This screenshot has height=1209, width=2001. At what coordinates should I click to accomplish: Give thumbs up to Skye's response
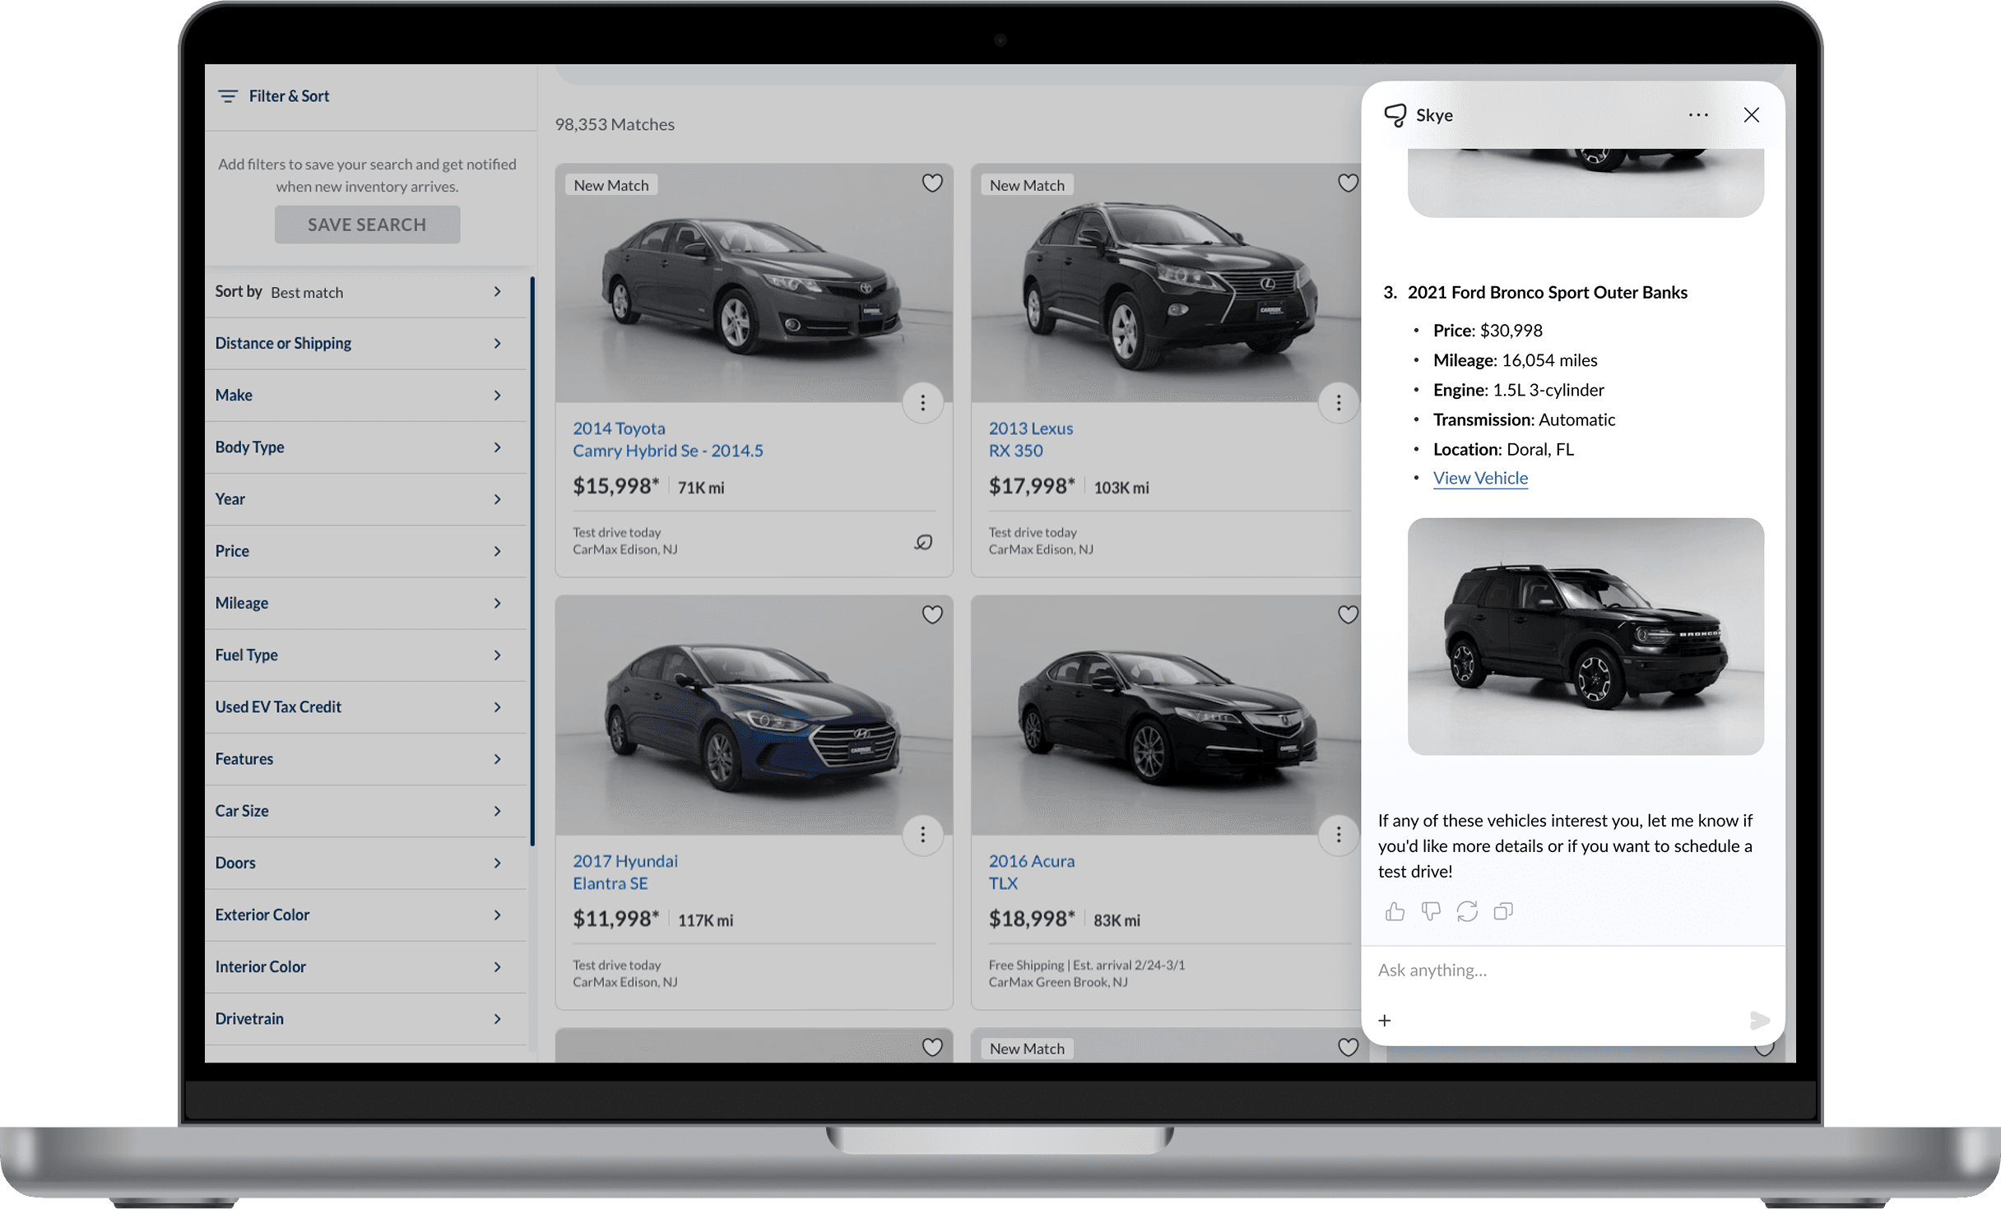[1395, 911]
